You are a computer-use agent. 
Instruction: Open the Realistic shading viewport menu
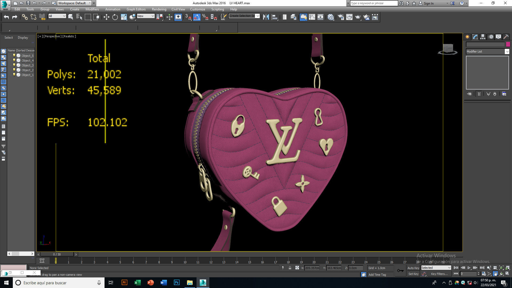pos(69,36)
